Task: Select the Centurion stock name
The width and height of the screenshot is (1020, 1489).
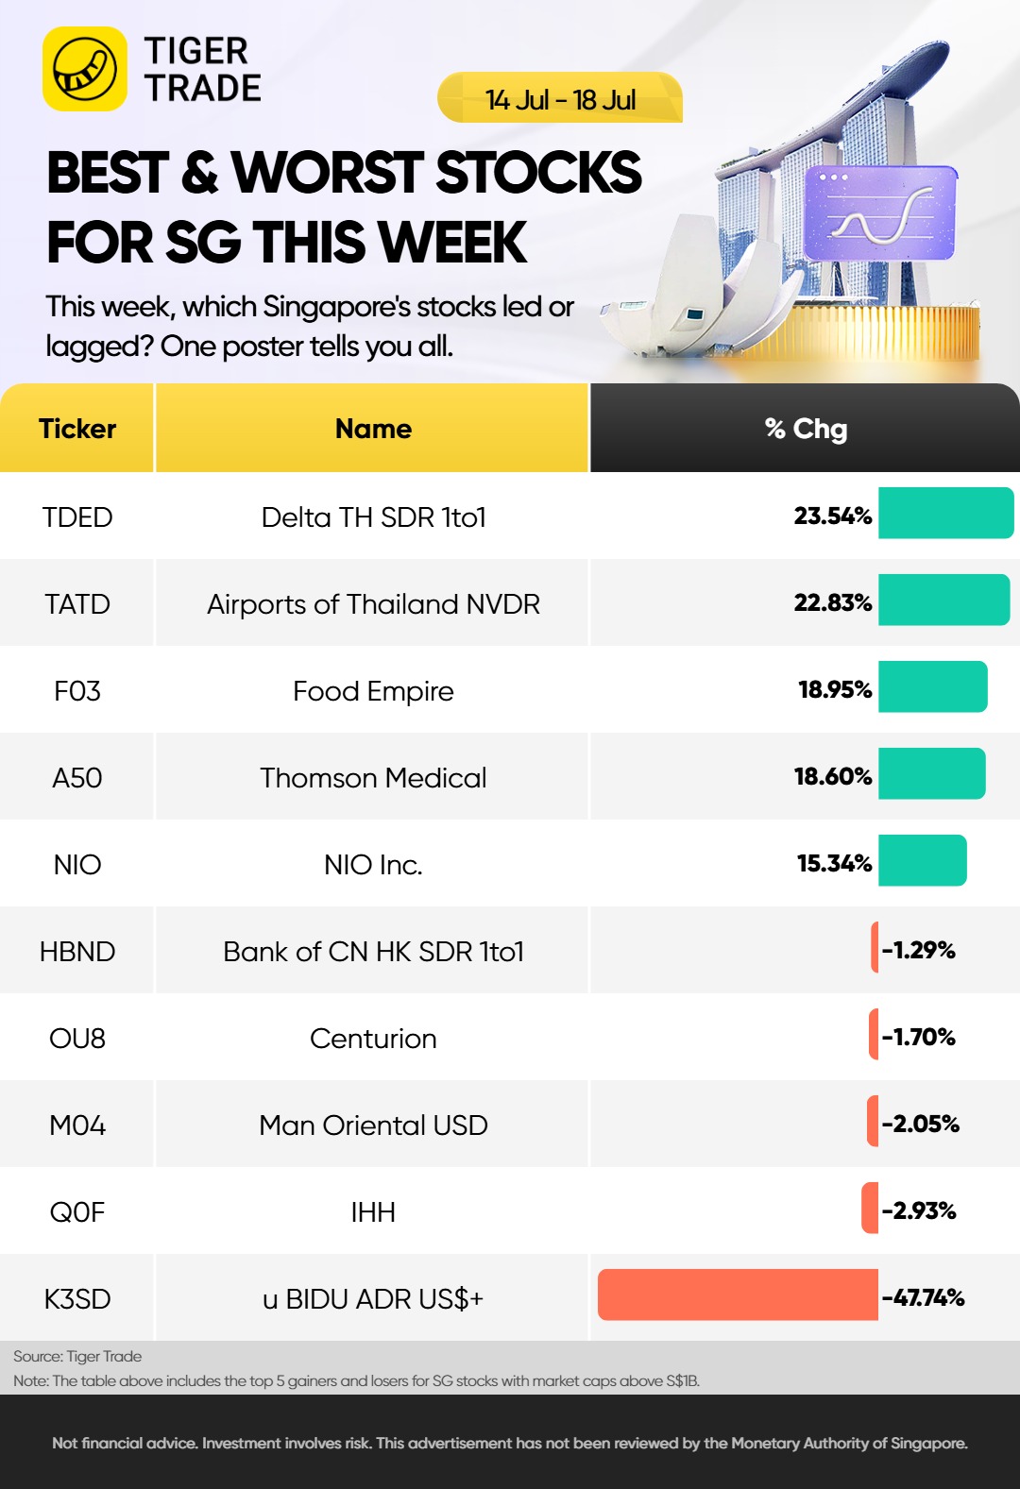Action: (373, 1039)
